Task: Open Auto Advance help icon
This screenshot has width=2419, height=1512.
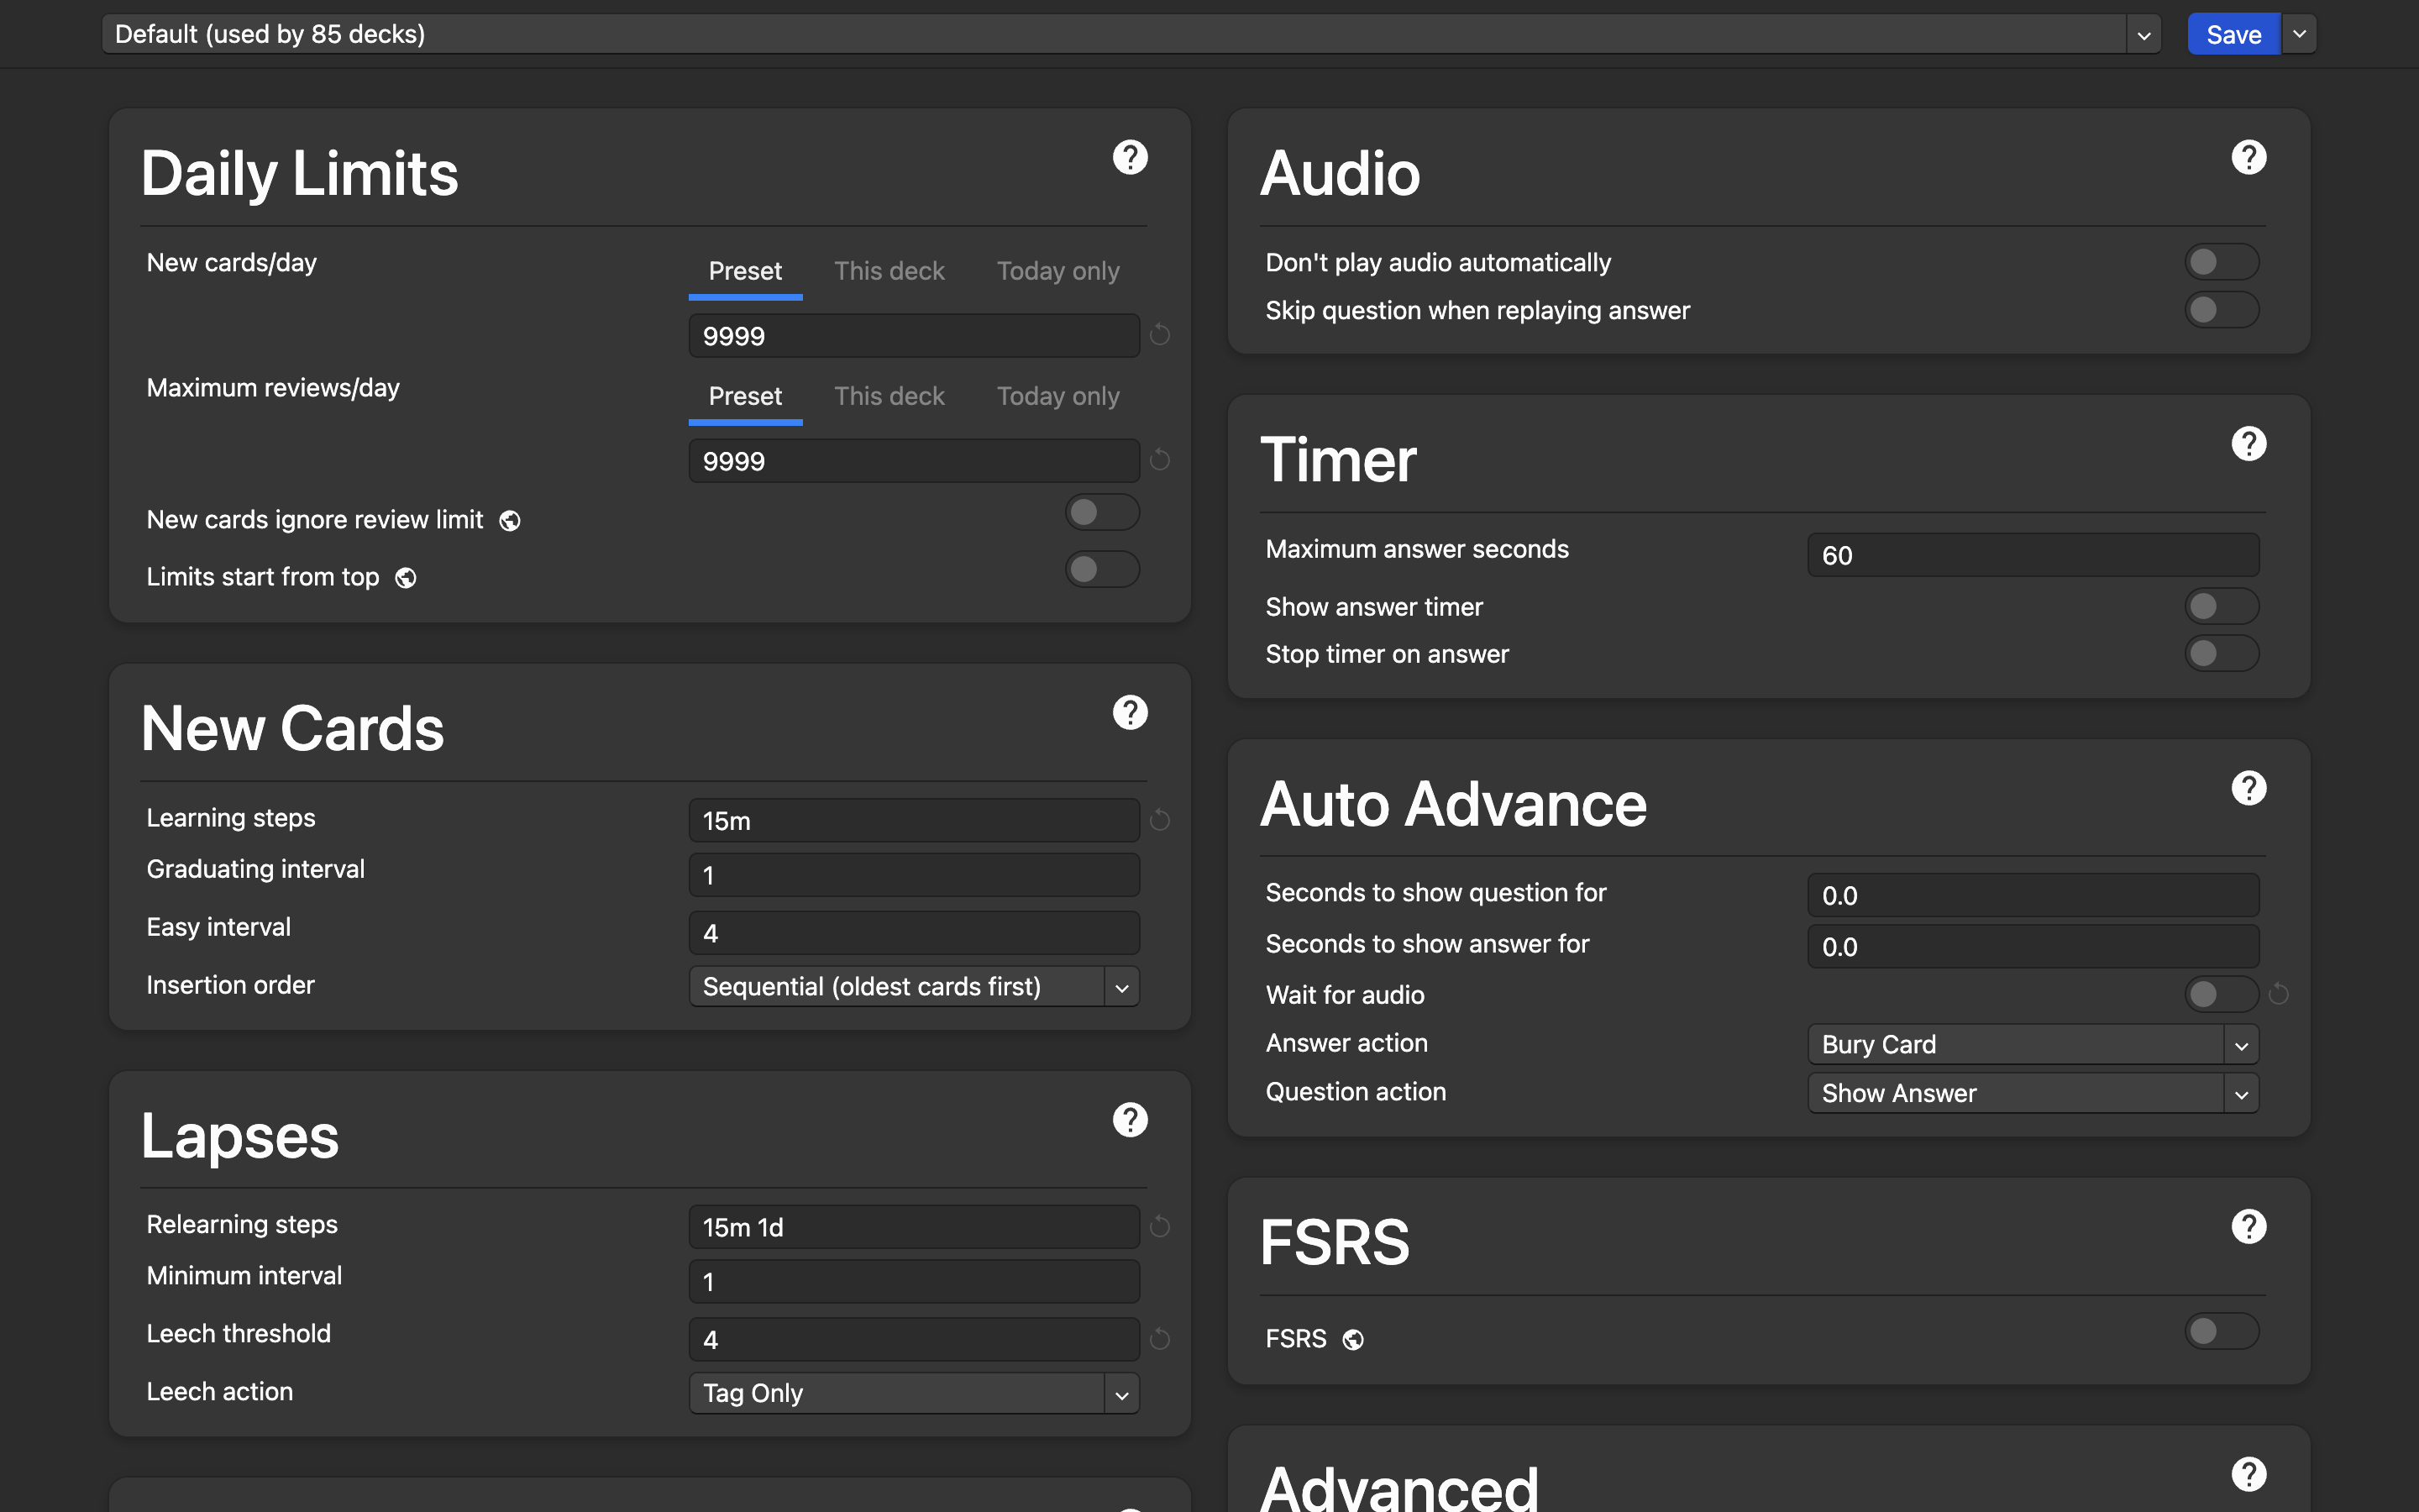Action: click(2248, 788)
